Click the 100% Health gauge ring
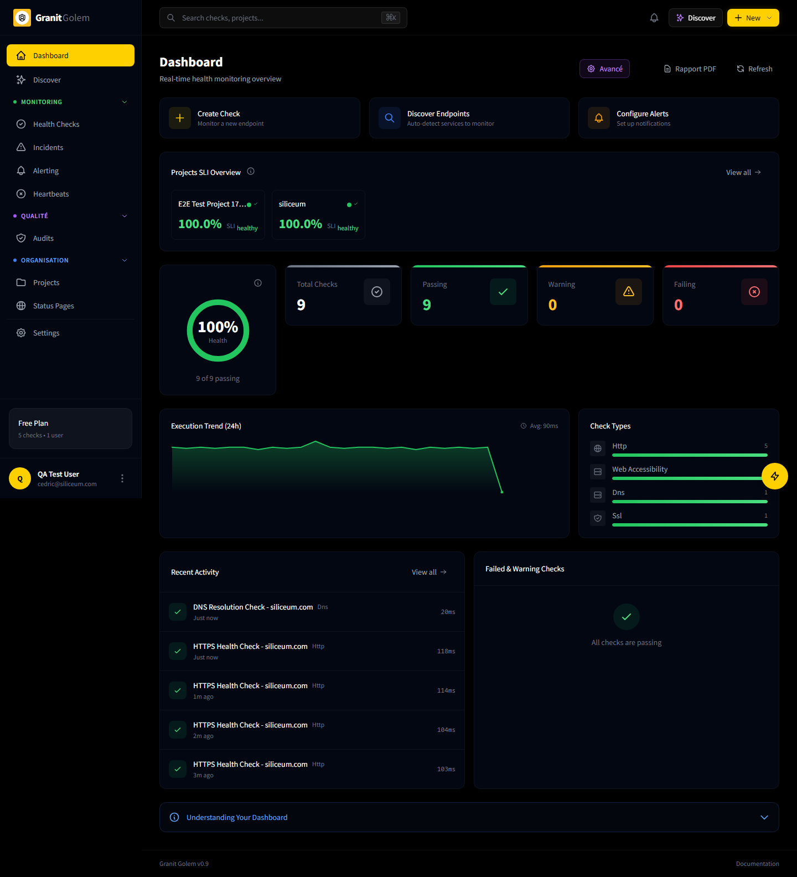This screenshot has height=877, width=797. point(218,331)
